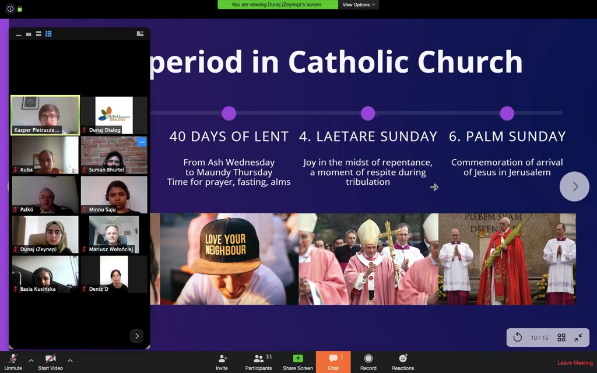Screen dimensions: 597x373
Task: Start recording with Record button
Action: coord(368,362)
